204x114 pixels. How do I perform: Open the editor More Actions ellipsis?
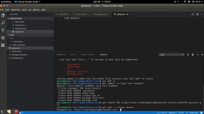202,14
